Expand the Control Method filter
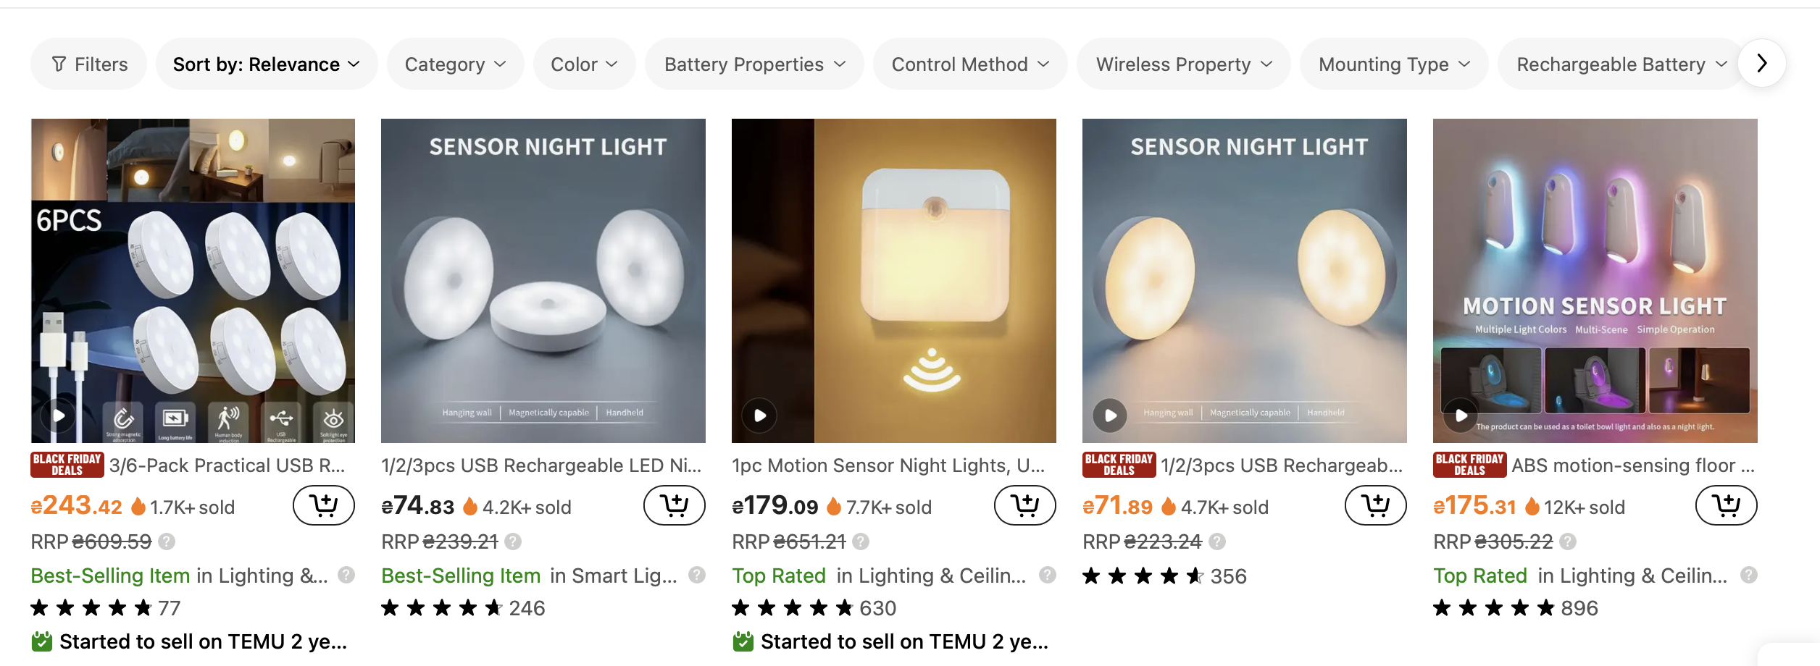This screenshot has height=666, width=1820. coord(969,64)
